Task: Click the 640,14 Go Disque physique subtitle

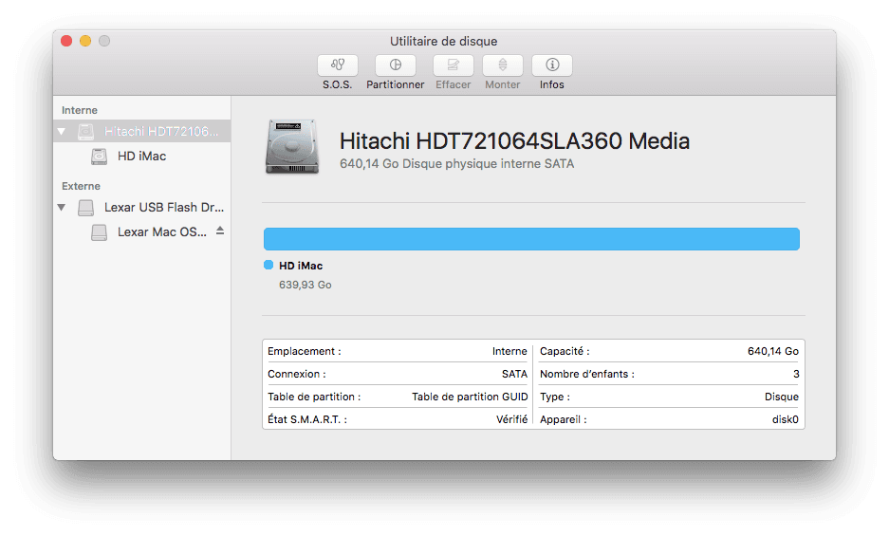Action: (457, 164)
